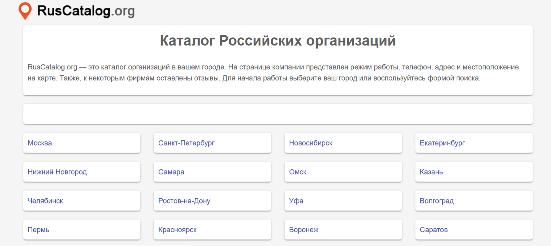This screenshot has width=551, height=246.
Task: Click the empty search form bar
Action: click(278, 114)
